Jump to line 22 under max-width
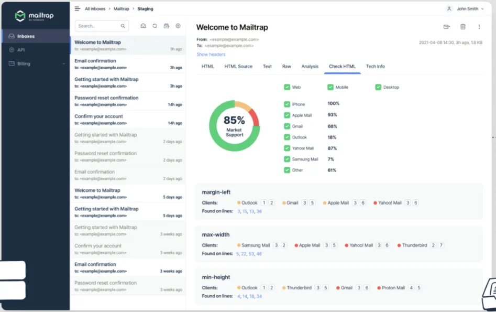The image size is (496, 312). (244, 254)
